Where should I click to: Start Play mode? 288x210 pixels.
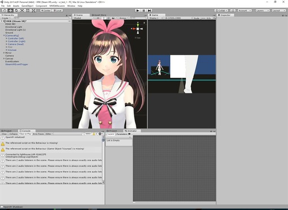[138, 11]
